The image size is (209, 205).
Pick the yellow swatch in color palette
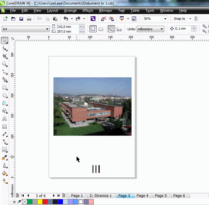(x=40, y=202)
